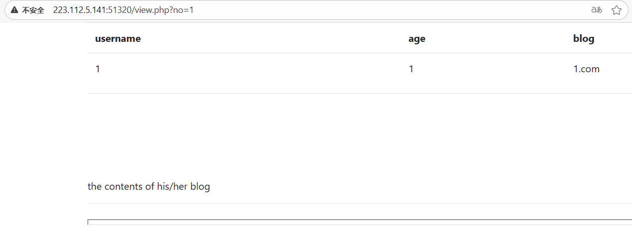Viewport: 632px width, 250px height.
Task: Click the IP address portion of the URL
Action: click(x=80, y=10)
